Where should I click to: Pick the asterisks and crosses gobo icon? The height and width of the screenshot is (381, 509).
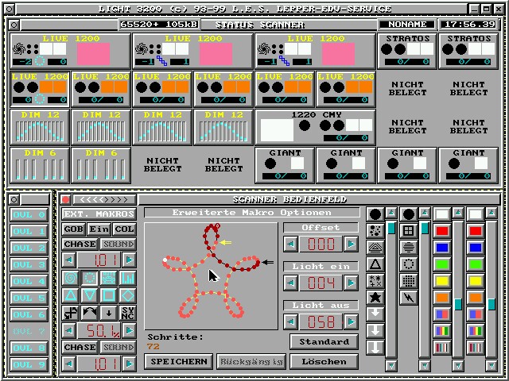(x=375, y=281)
